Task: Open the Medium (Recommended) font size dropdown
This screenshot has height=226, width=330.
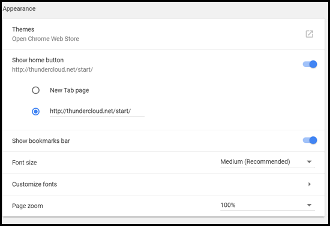Action: (268, 162)
